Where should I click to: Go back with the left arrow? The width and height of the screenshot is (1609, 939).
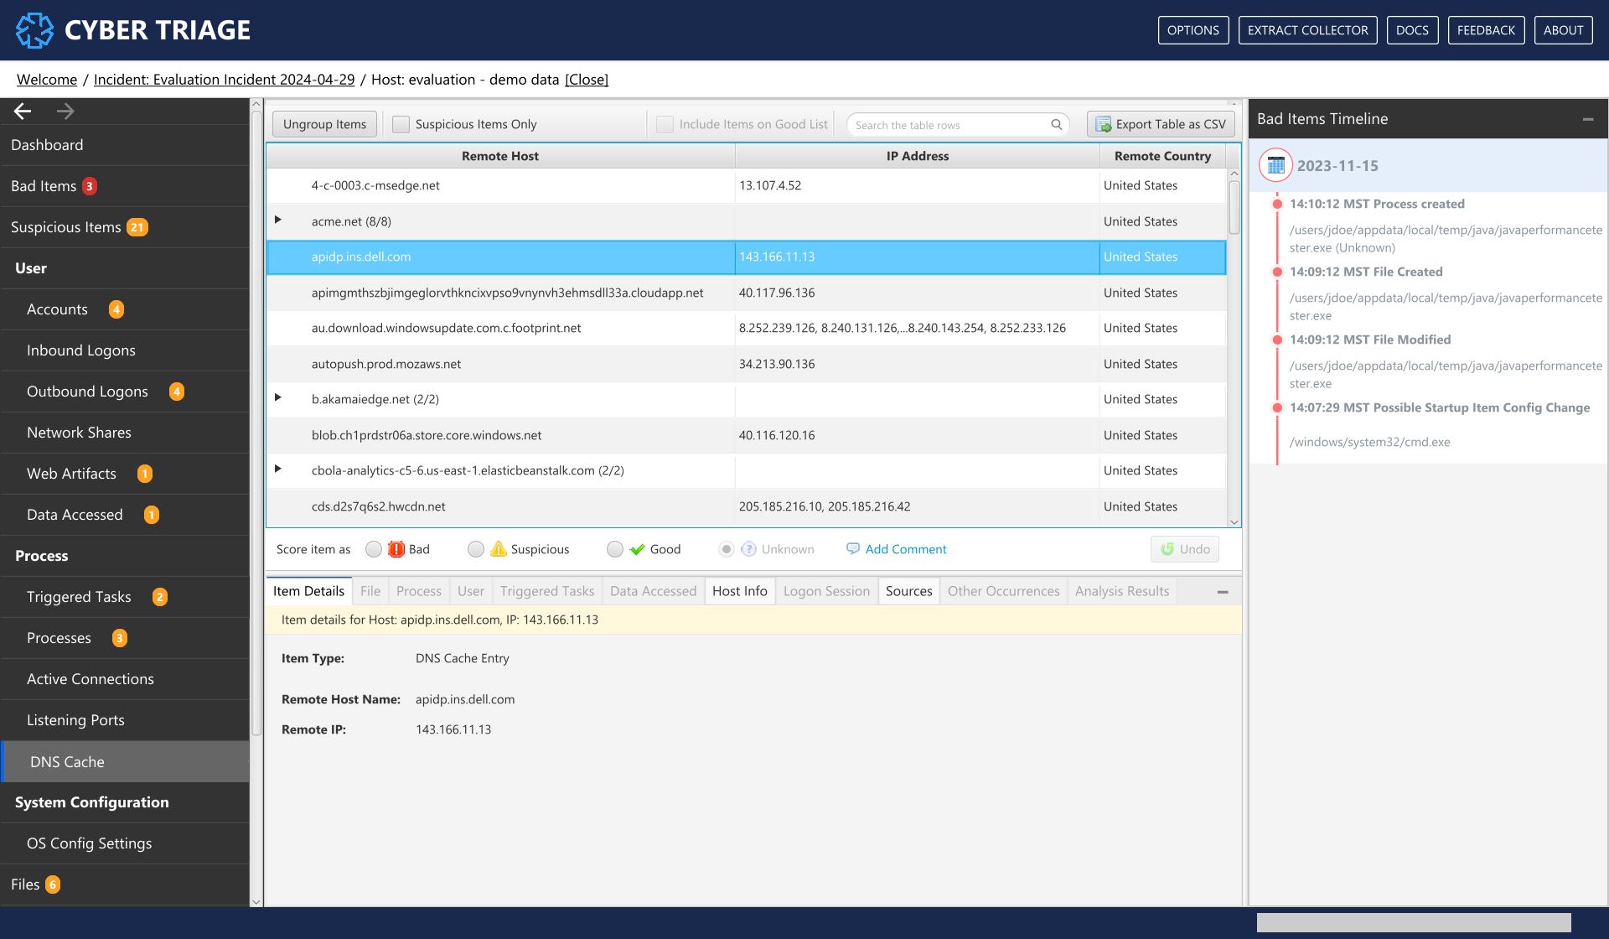tap(23, 111)
